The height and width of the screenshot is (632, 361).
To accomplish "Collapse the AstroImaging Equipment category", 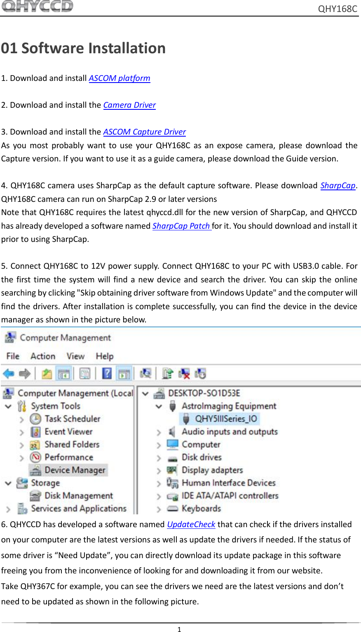I will click(x=159, y=406).
